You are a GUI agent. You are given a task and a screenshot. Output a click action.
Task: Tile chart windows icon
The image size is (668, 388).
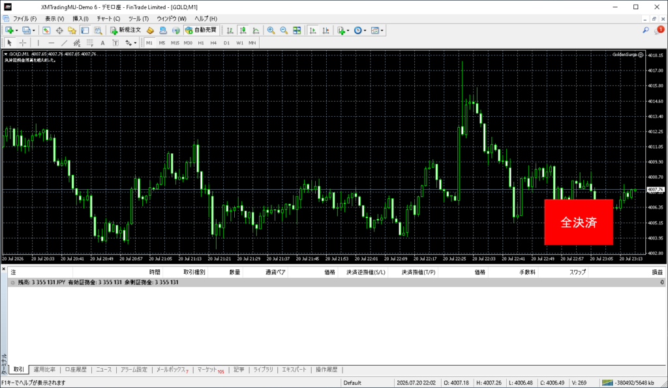pyautogui.click(x=297, y=30)
